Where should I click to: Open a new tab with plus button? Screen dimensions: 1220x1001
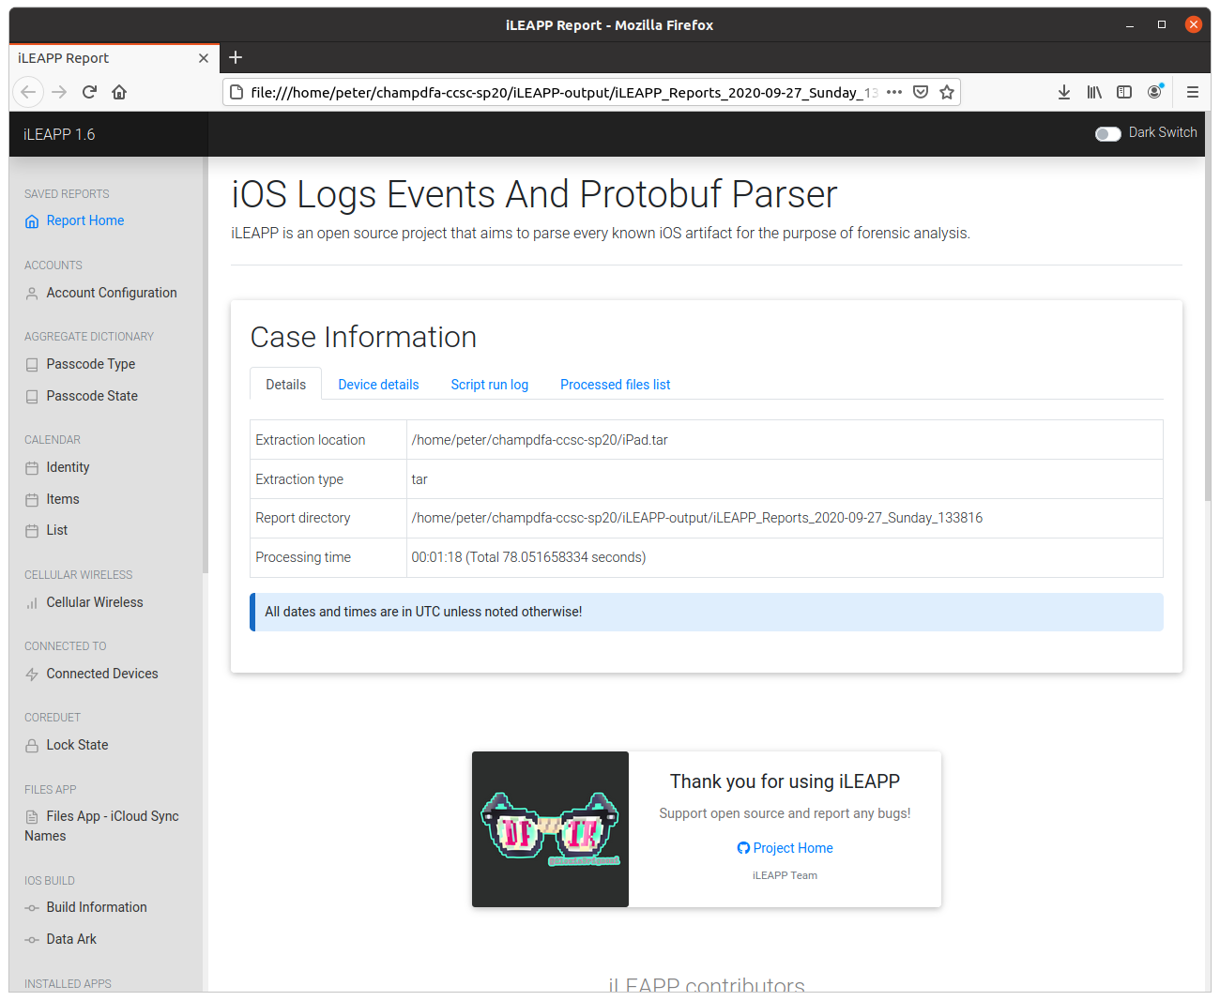point(236,57)
